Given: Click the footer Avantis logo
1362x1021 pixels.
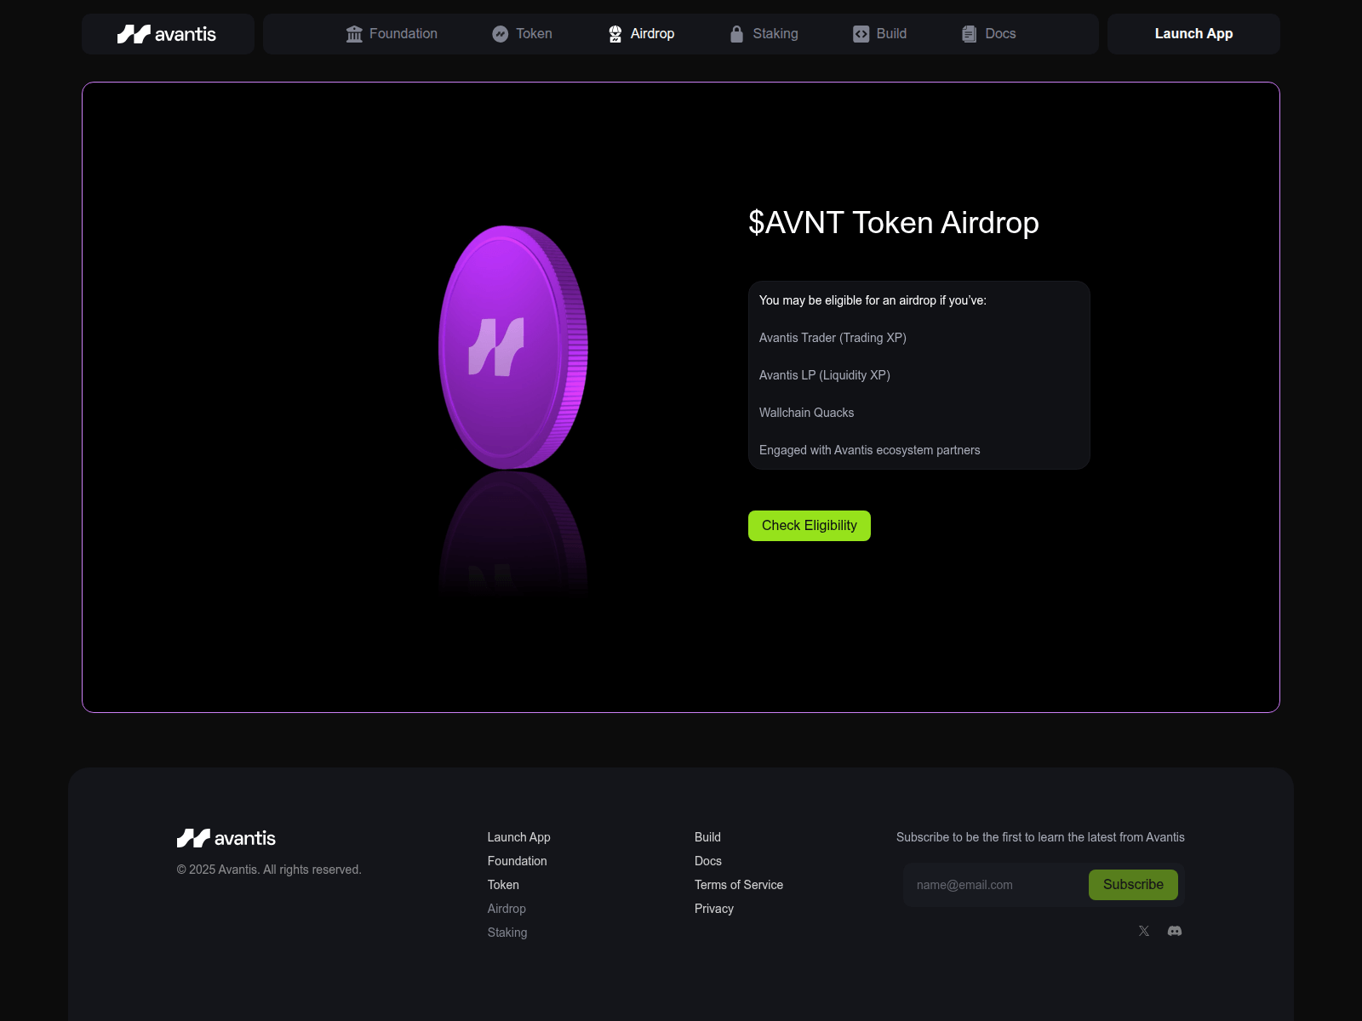Looking at the screenshot, I should [226, 838].
